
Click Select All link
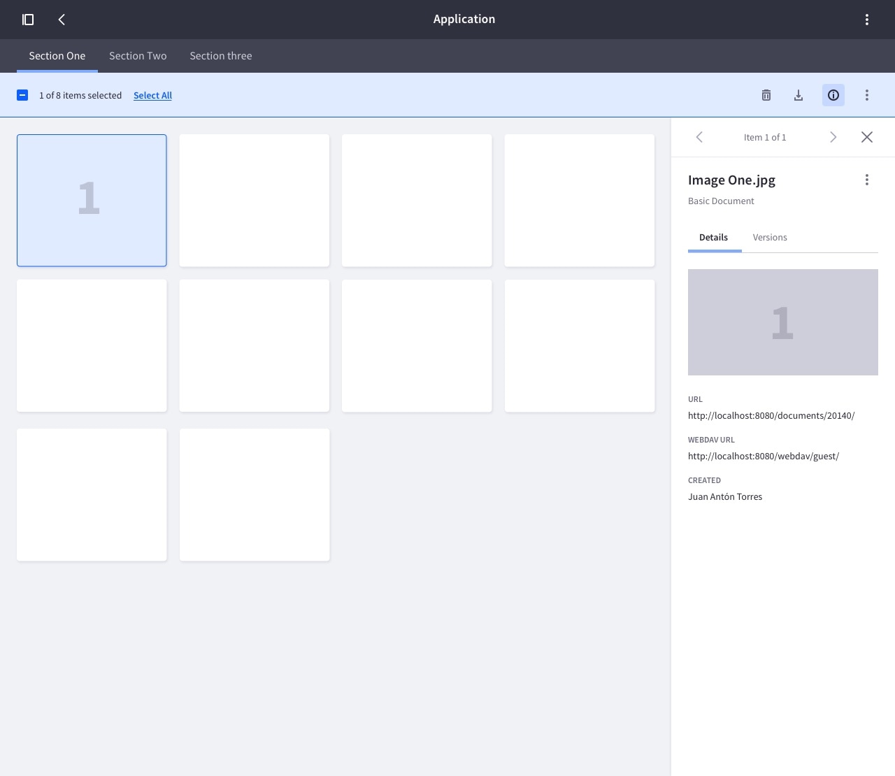click(x=152, y=95)
